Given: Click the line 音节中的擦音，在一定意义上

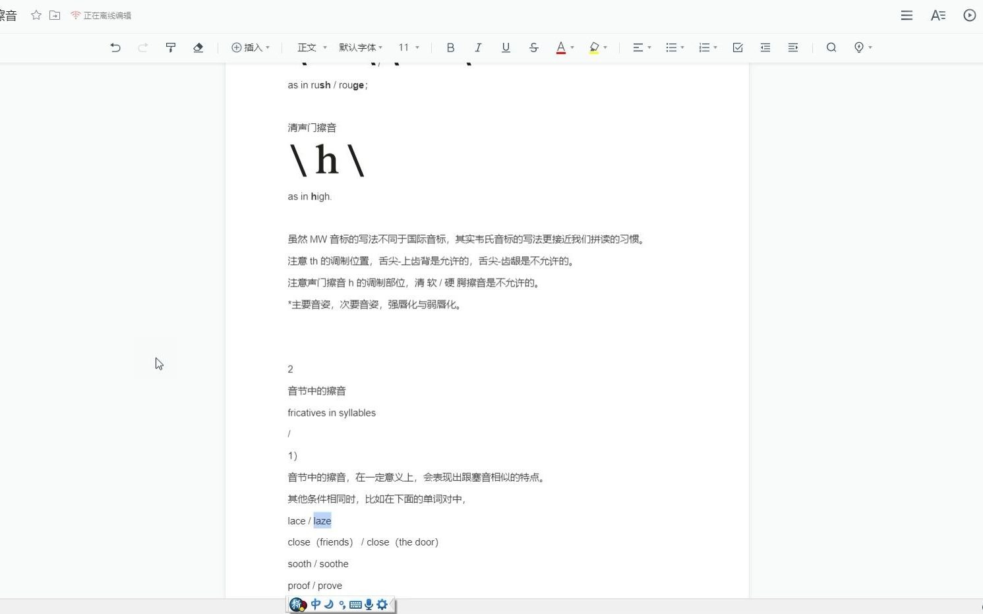Looking at the screenshot, I should click(417, 477).
